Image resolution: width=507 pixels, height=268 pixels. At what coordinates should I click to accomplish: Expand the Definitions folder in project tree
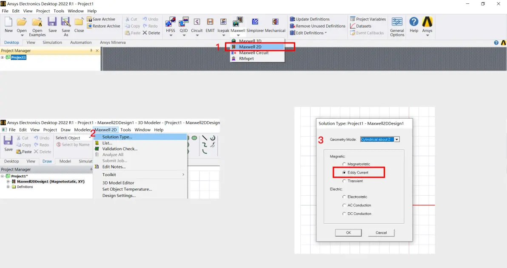(x=8, y=187)
